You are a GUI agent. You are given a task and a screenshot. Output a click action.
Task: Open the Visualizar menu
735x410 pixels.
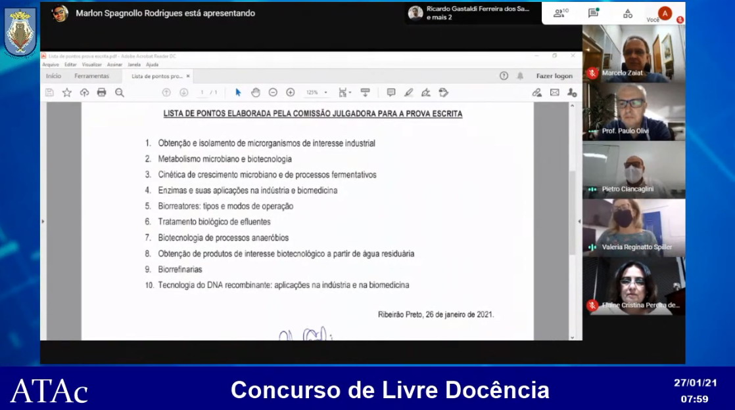92,64
